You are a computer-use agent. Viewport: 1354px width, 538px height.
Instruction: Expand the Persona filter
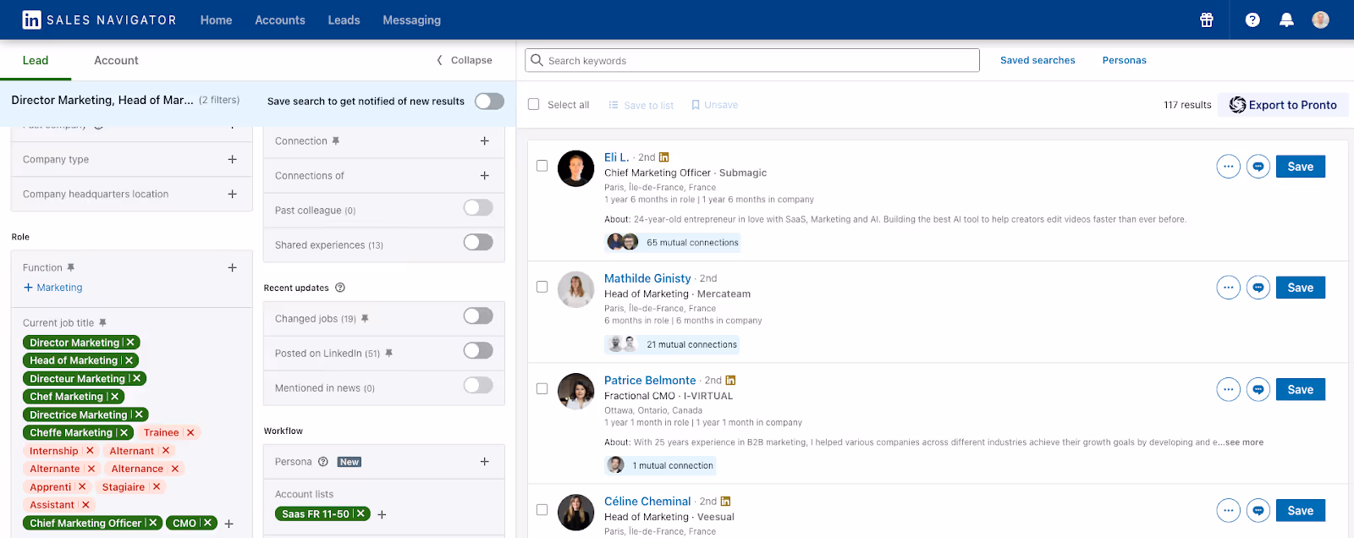pyautogui.click(x=484, y=461)
